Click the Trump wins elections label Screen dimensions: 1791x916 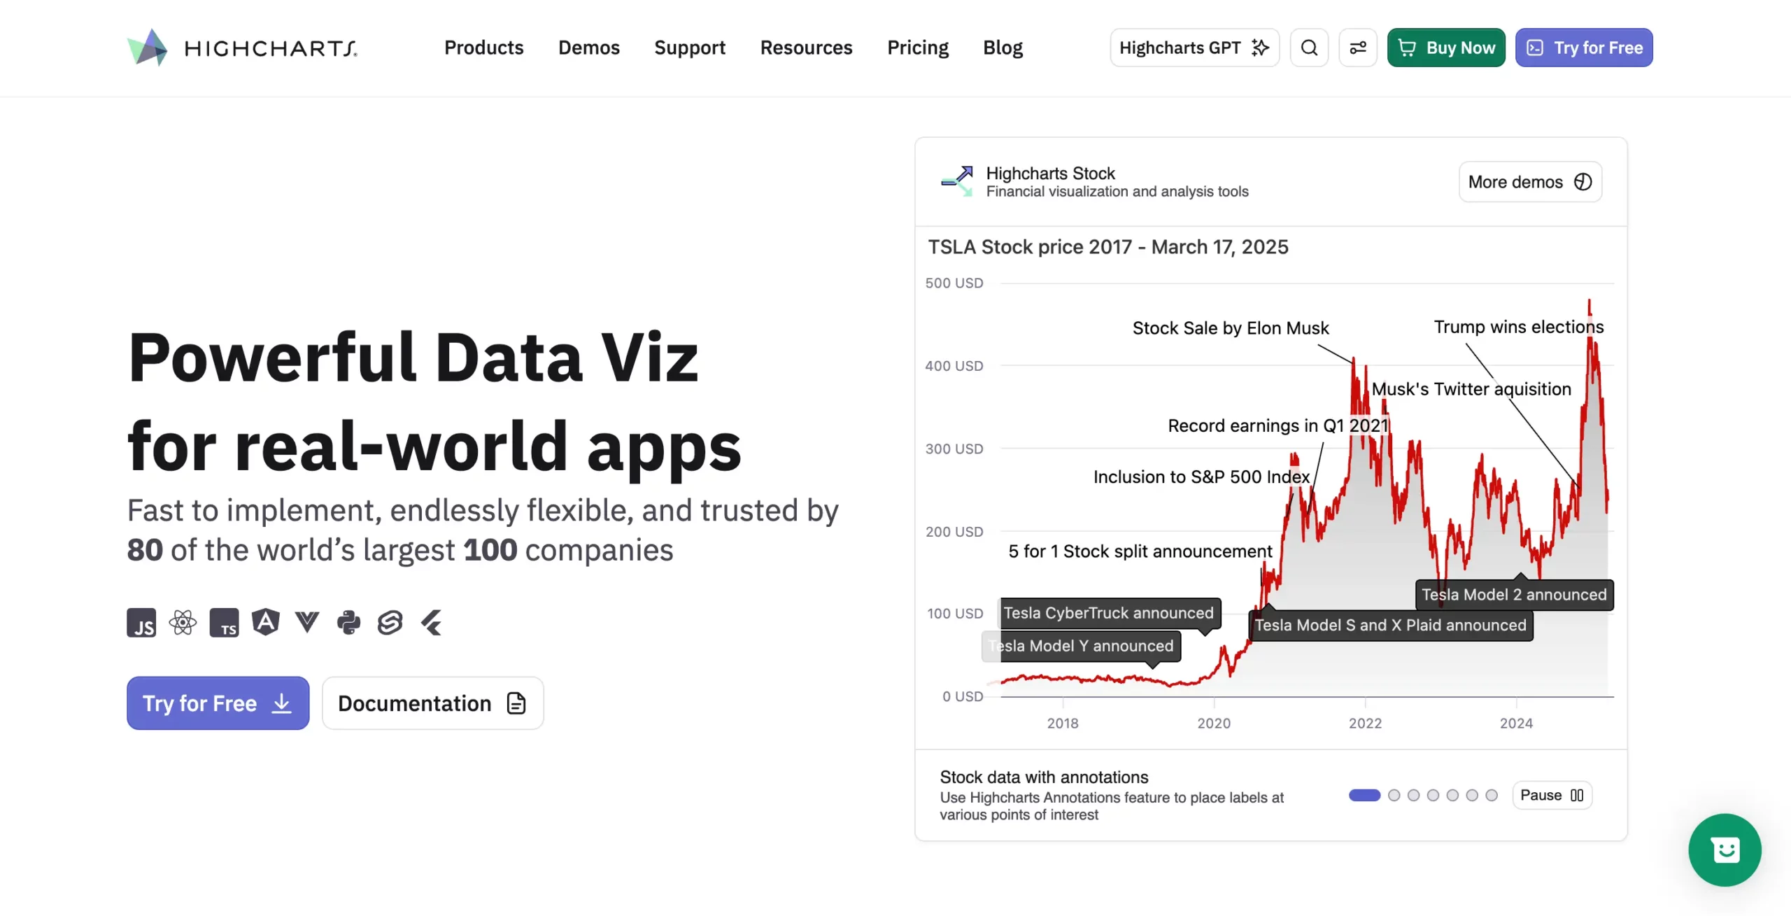[x=1519, y=327]
